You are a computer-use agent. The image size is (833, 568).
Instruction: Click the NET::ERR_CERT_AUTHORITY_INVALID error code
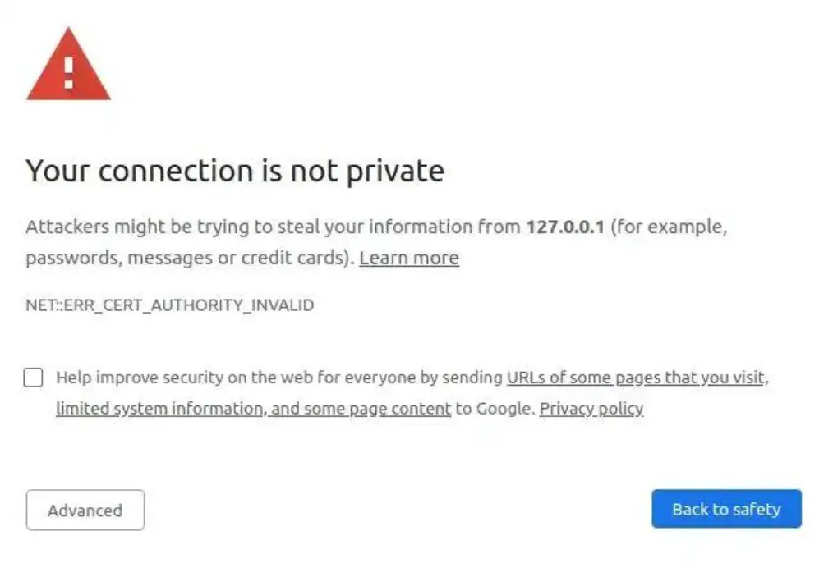pos(169,305)
